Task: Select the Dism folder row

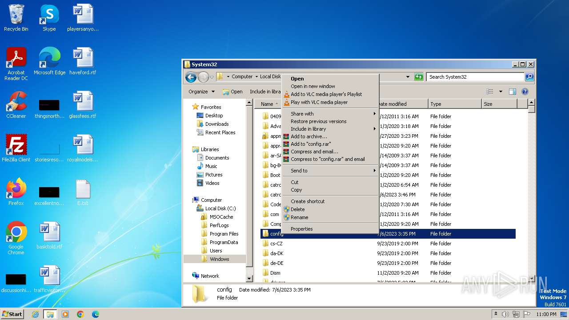Action: (x=388, y=273)
